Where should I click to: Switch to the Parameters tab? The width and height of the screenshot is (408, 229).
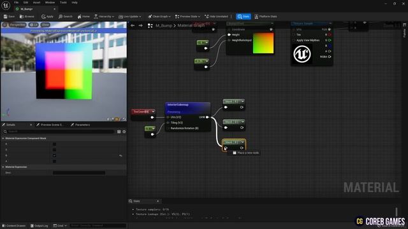(81, 125)
